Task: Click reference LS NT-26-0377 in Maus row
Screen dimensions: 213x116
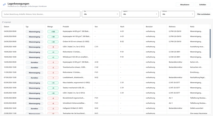Action: 174,82
